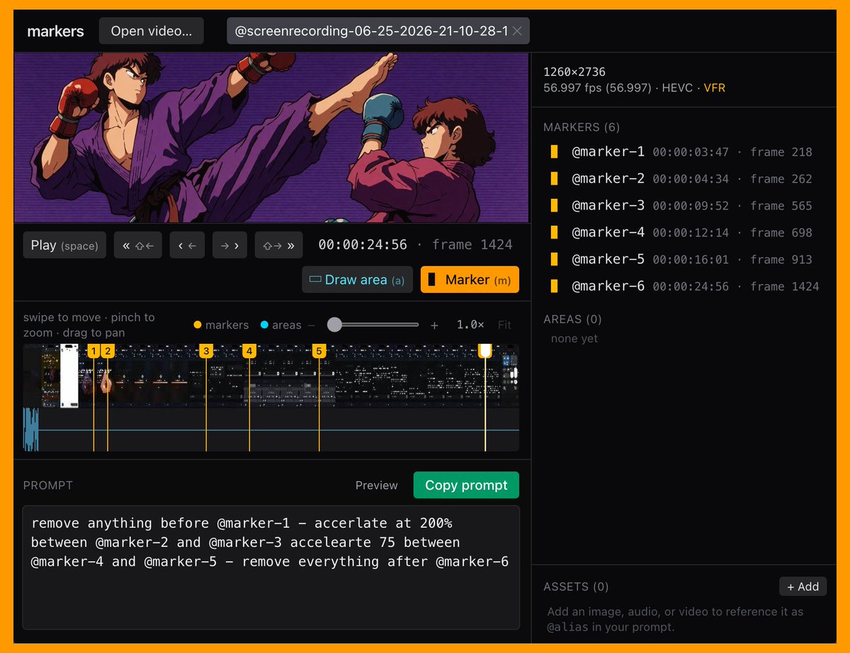Select timeline marker 5
Image resolution: width=850 pixels, height=653 pixels.
[x=319, y=351]
